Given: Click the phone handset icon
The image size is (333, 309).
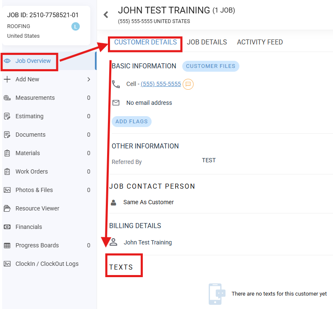Looking at the screenshot, I should pyautogui.click(x=116, y=84).
